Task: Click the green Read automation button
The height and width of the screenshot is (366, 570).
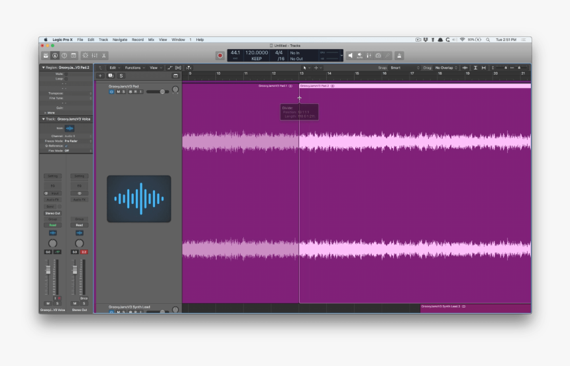Action: [53, 225]
